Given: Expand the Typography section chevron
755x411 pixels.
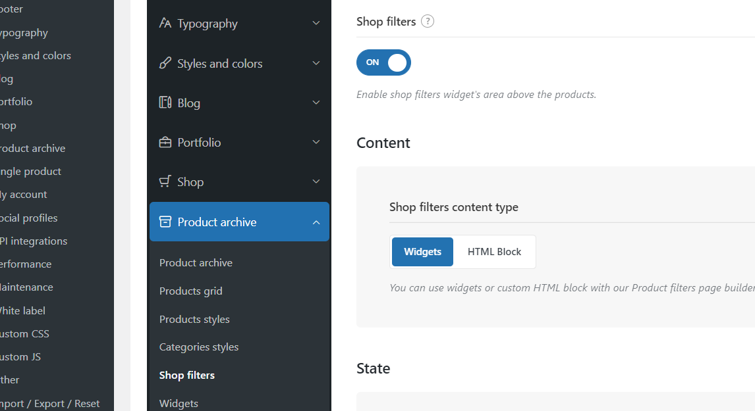Looking at the screenshot, I should 316,24.
